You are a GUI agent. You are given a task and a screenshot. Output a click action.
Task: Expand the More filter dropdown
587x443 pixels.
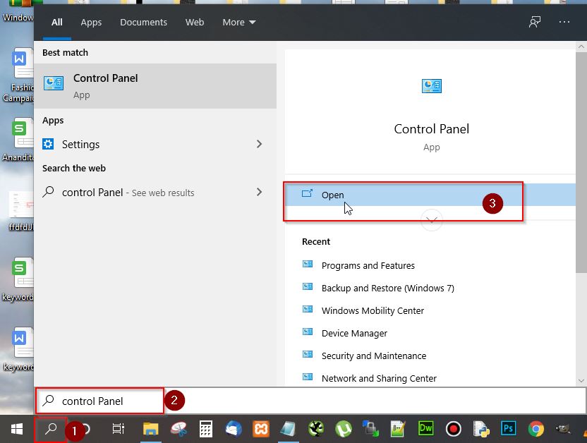pos(239,23)
